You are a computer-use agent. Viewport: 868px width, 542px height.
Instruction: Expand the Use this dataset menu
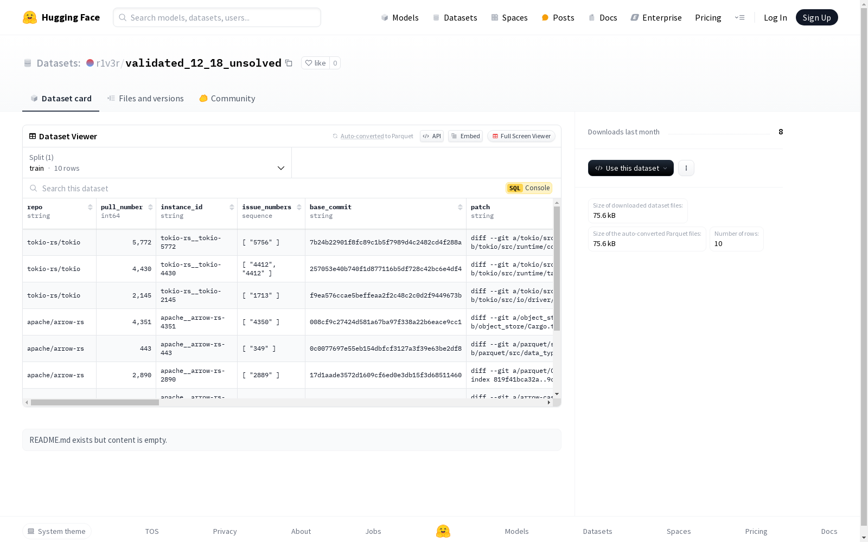(x=631, y=168)
